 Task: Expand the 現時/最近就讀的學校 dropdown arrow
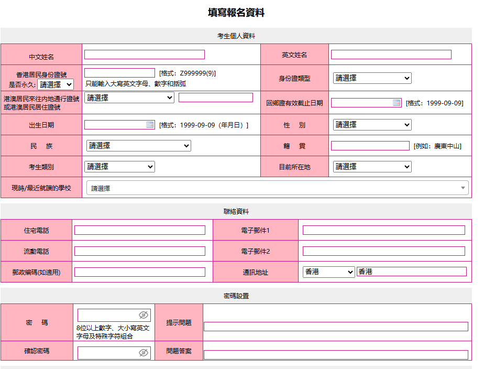click(463, 188)
